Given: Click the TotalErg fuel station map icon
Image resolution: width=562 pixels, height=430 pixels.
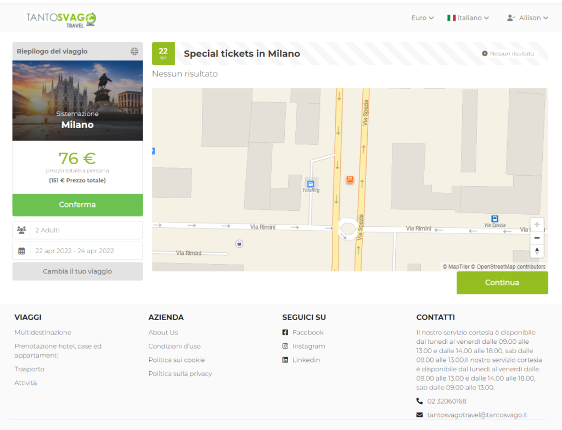Looking at the screenshot, I should click(x=311, y=184).
